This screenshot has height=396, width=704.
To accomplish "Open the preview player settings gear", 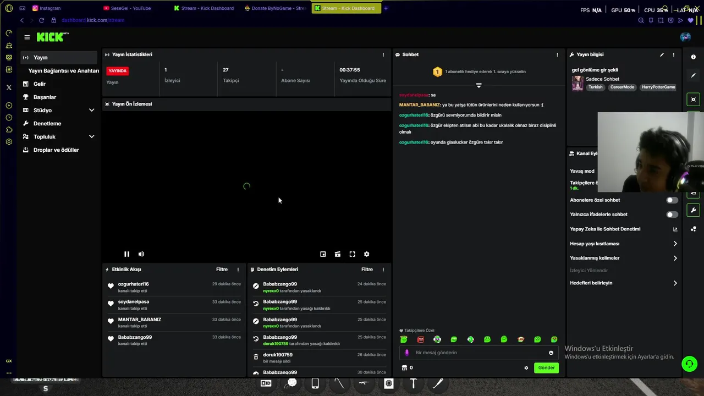I will tap(367, 254).
